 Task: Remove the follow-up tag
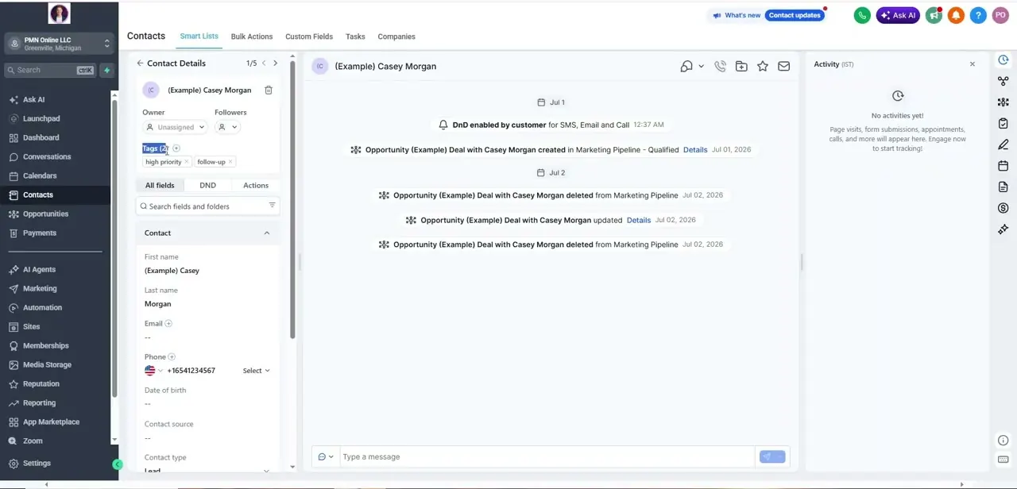point(230,162)
